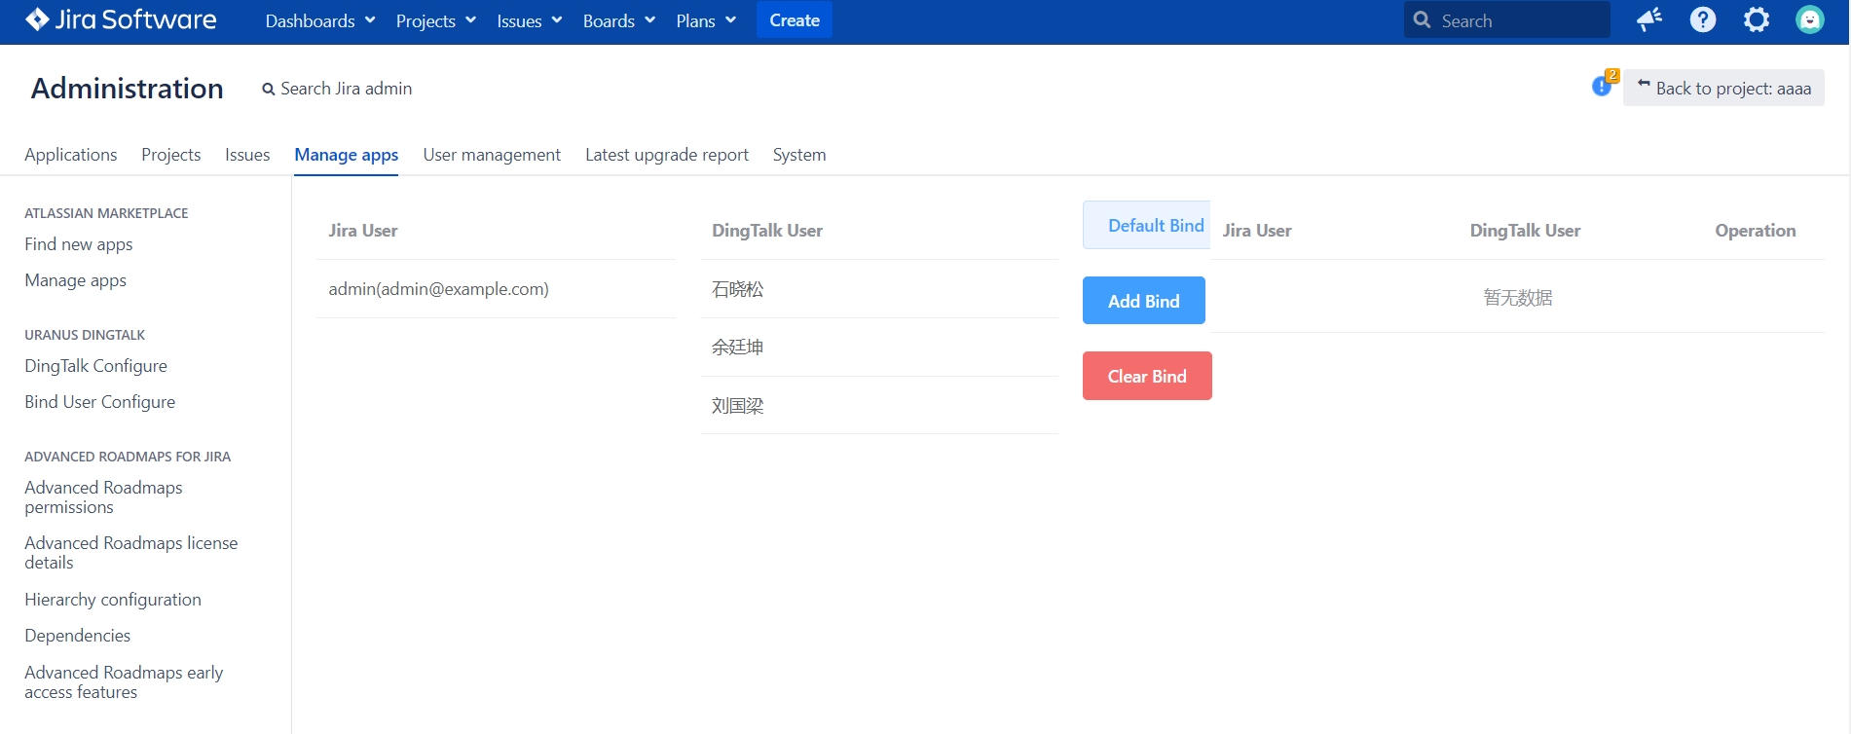The width and height of the screenshot is (1851, 734).
Task: Click the Search Jira admin magnifier icon
Action: click(x=268, y=90)
